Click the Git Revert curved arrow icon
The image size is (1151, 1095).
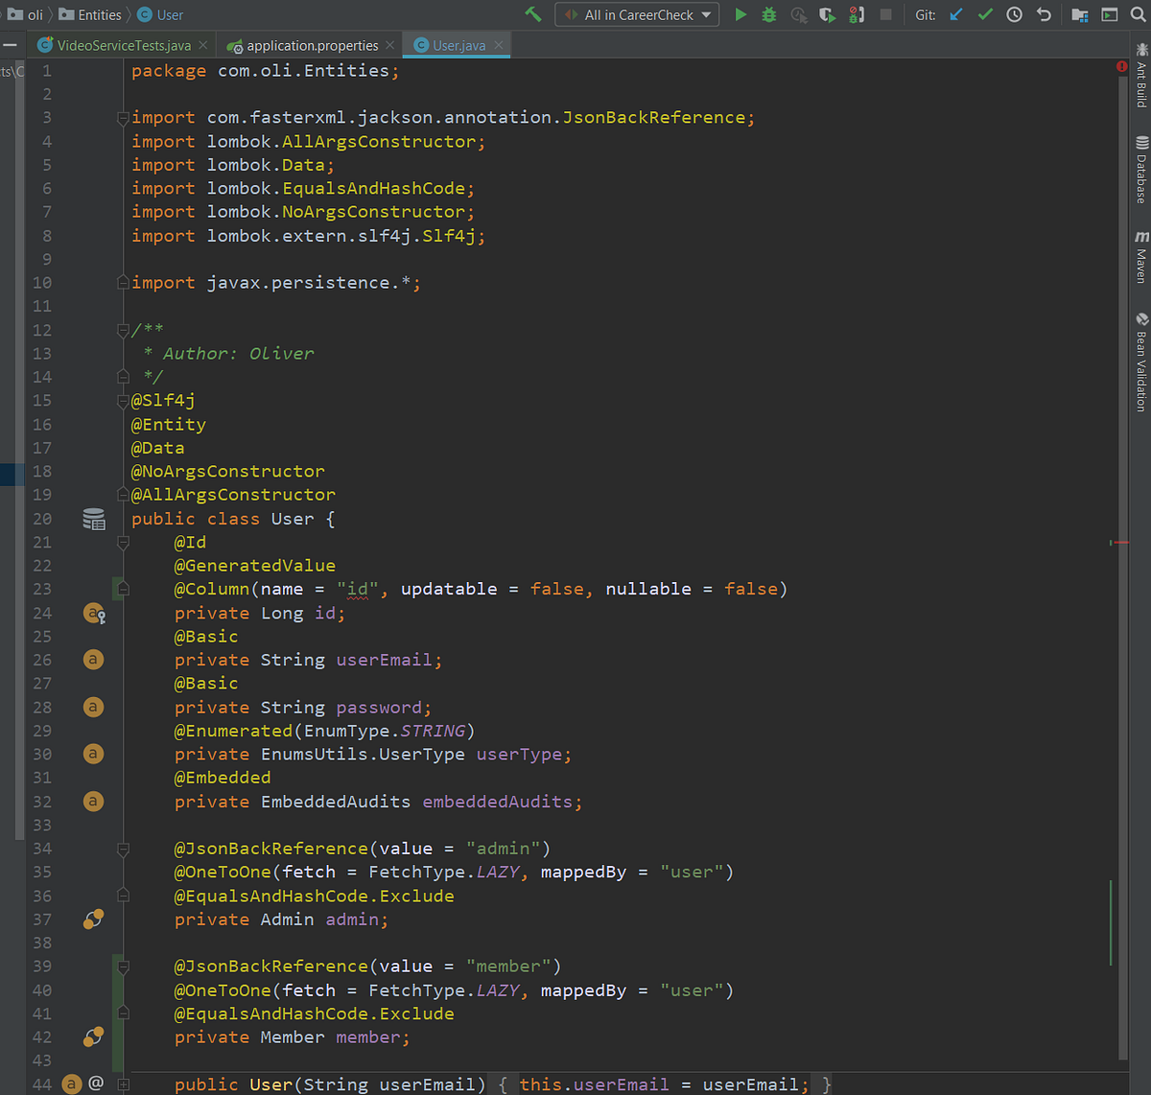pyautogui.click(x=1045, y=14)
